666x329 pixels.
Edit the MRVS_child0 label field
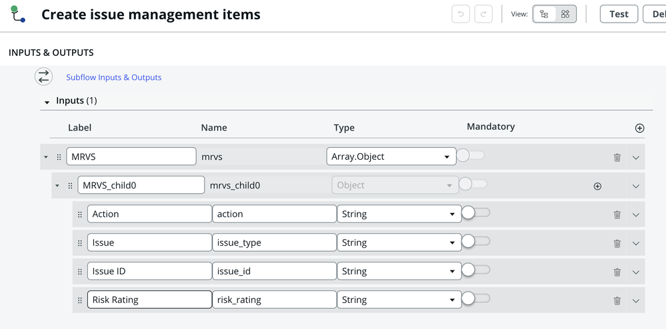coord(141,185)
